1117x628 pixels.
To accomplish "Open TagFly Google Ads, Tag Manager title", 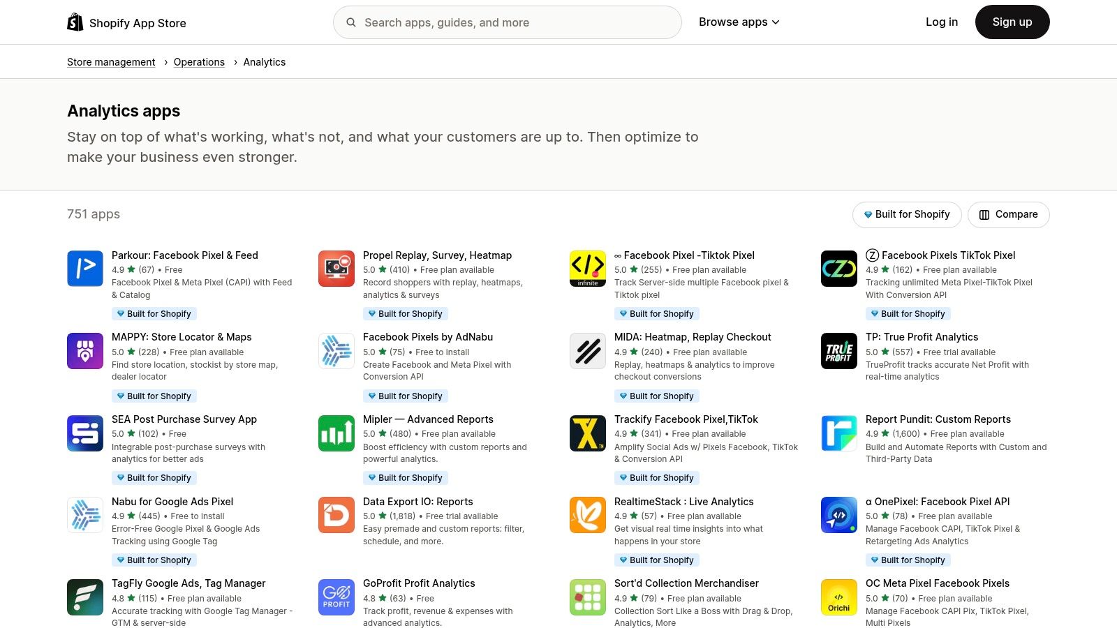I will point(188,583).
